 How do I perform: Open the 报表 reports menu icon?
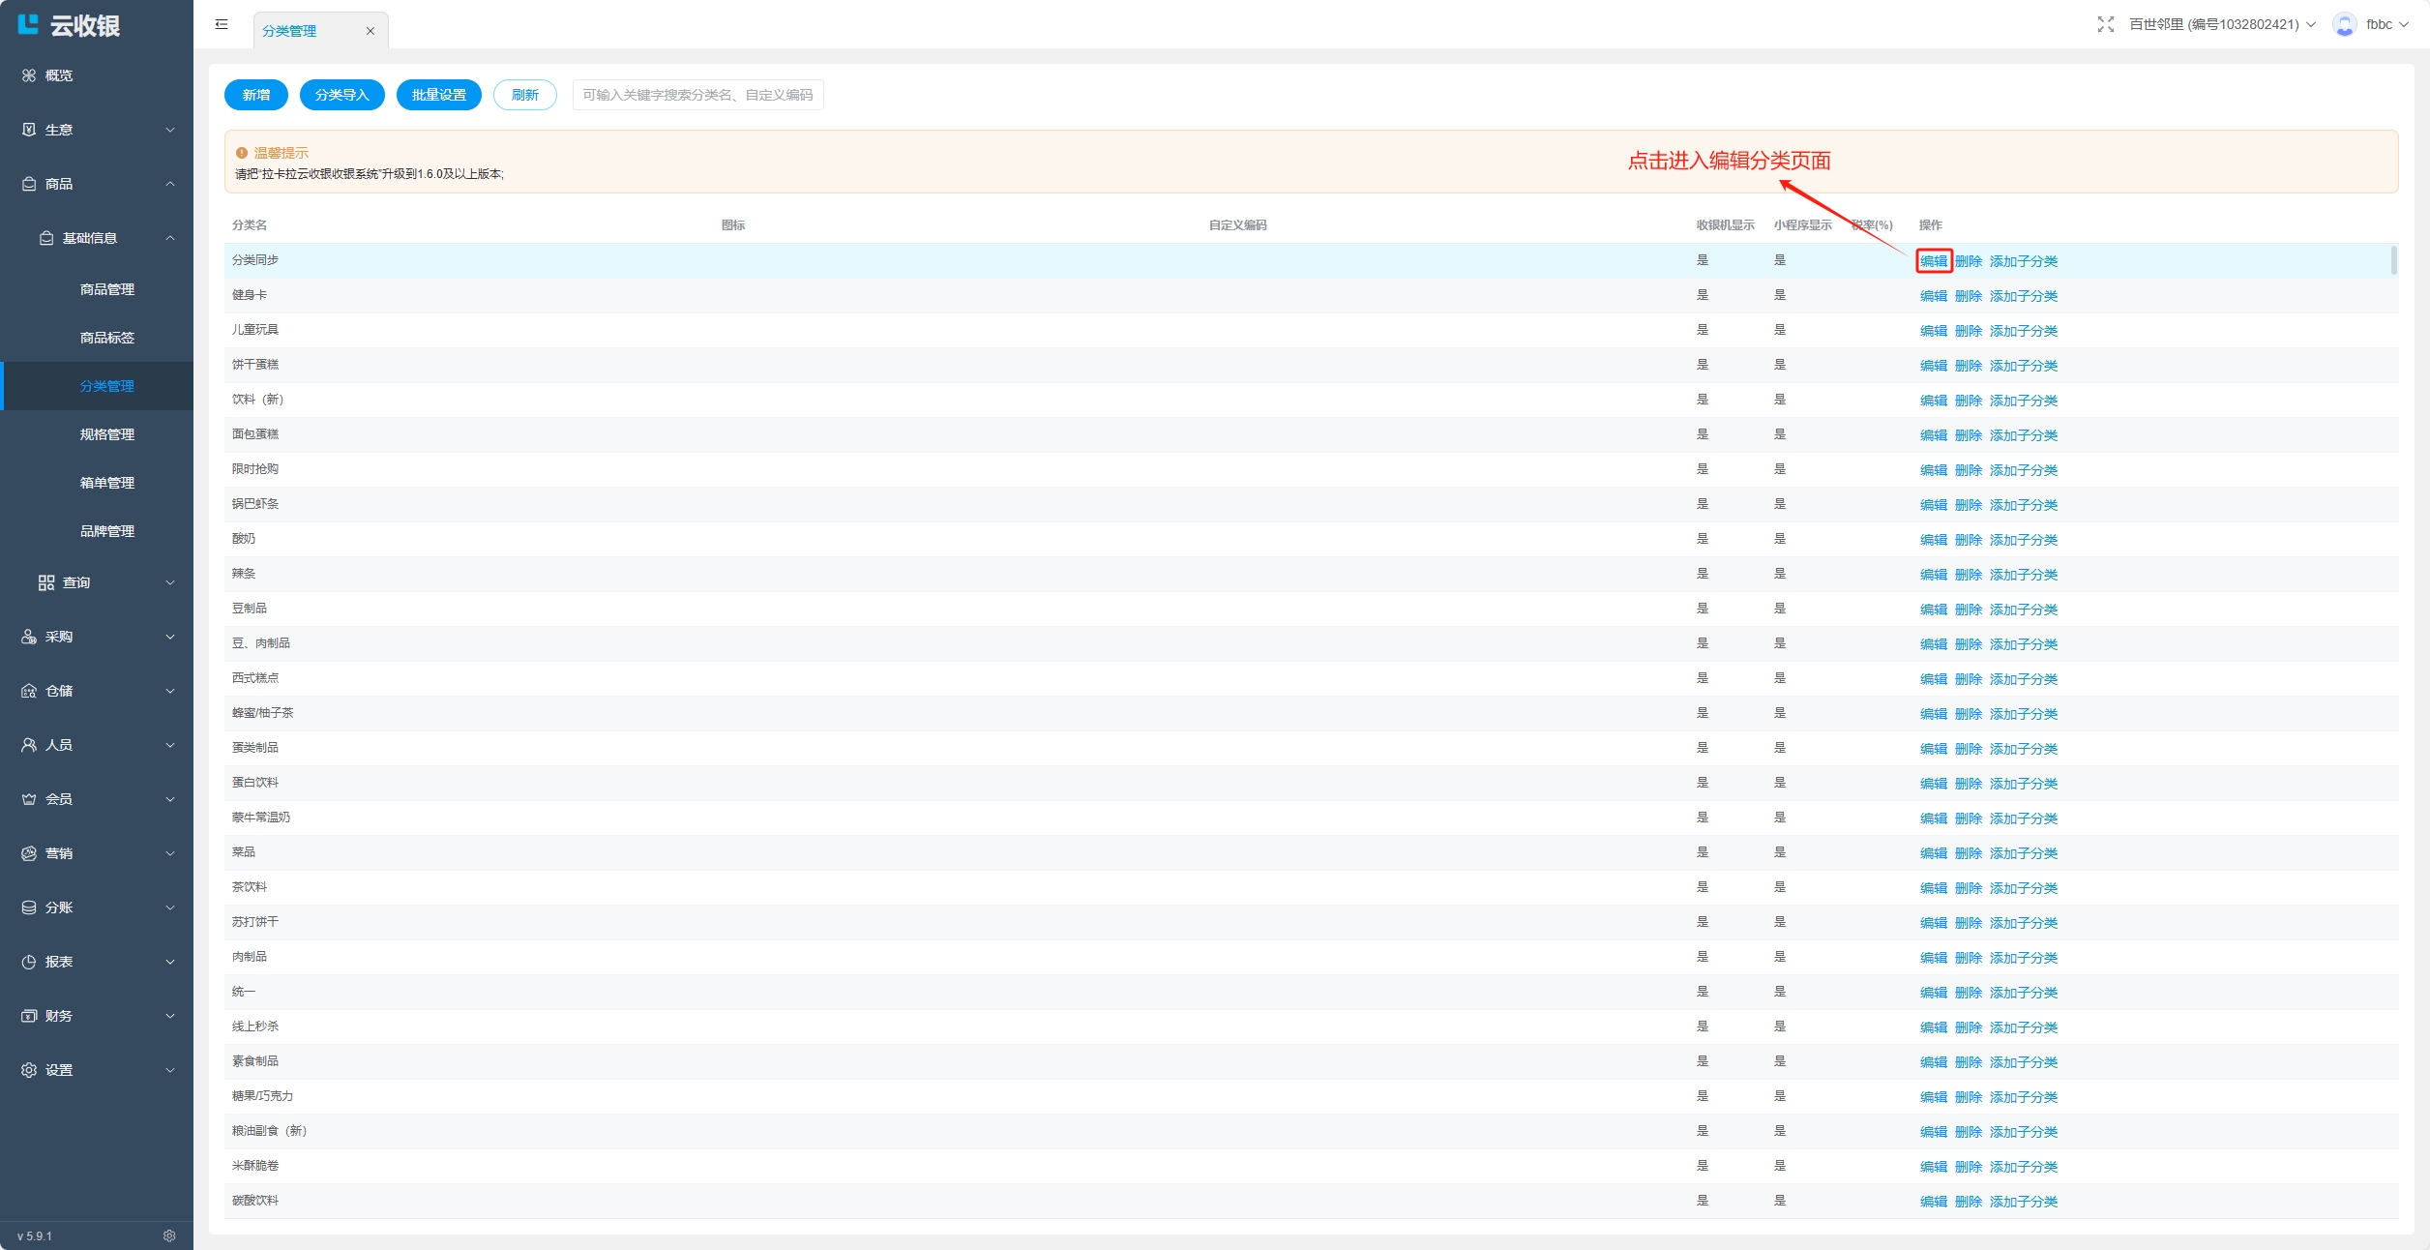coord(29,962)
